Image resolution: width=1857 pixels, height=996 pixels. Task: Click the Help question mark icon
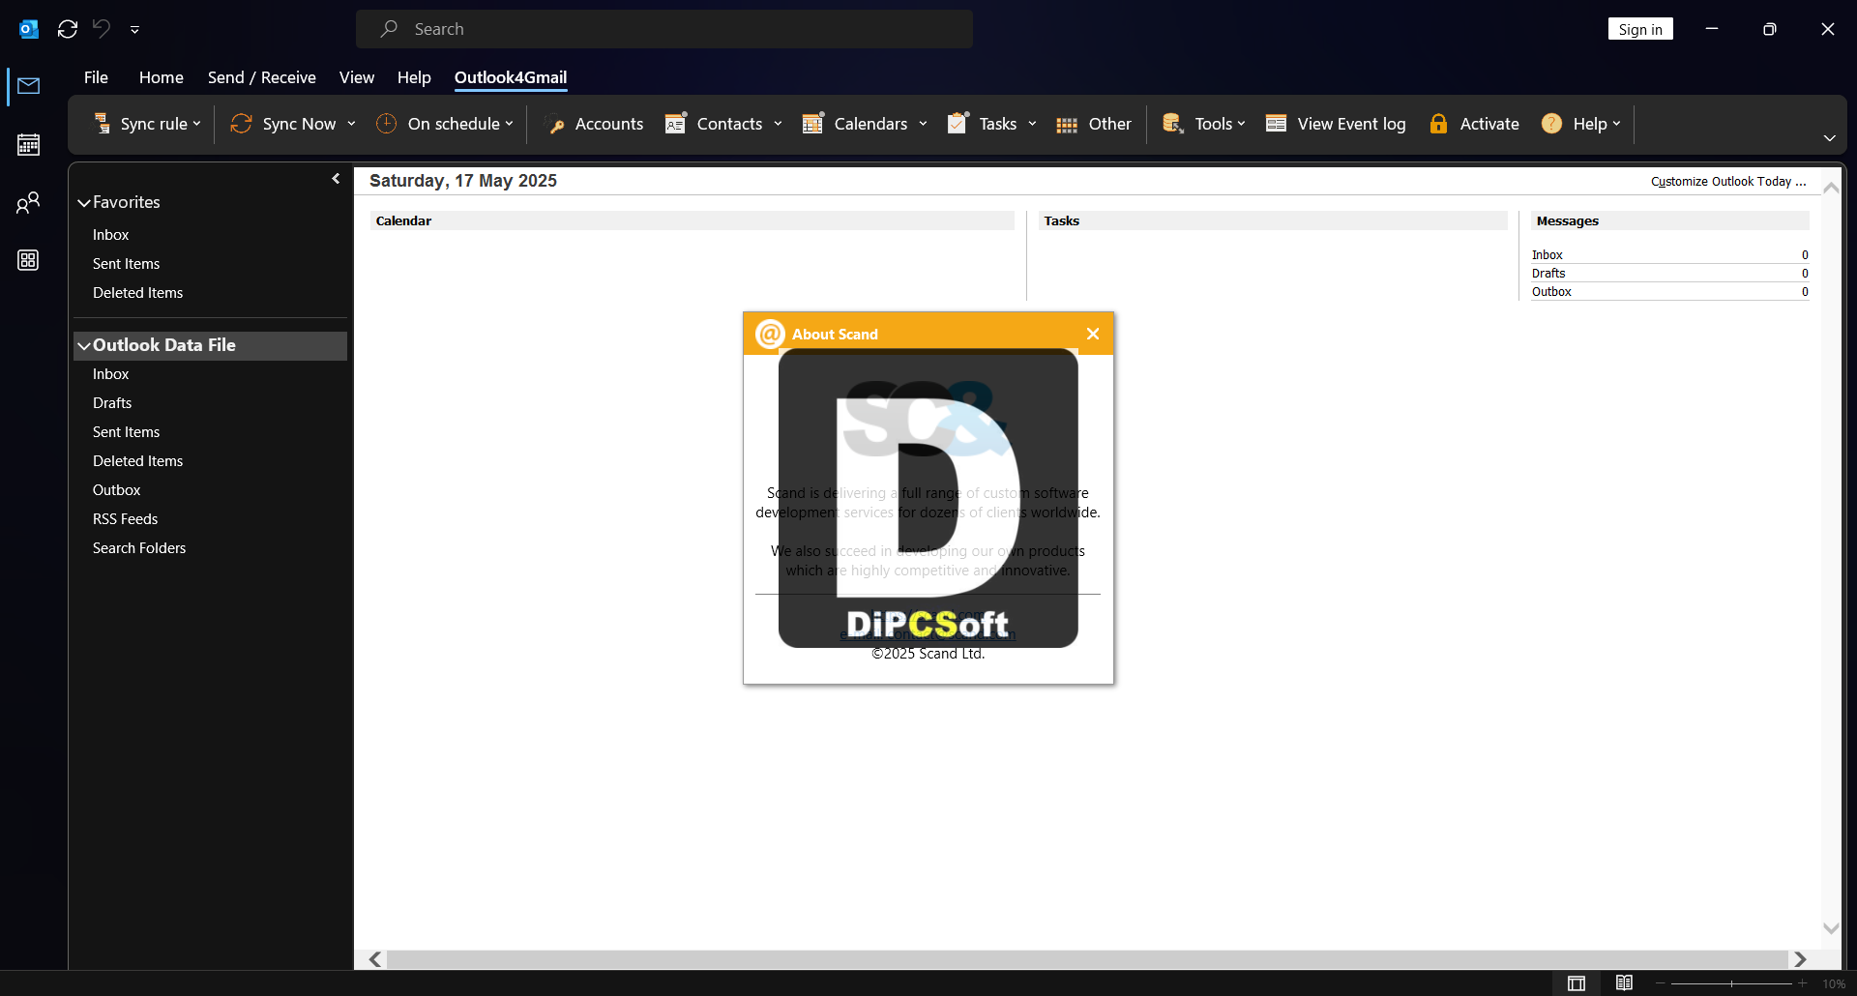click(1551, 123)
